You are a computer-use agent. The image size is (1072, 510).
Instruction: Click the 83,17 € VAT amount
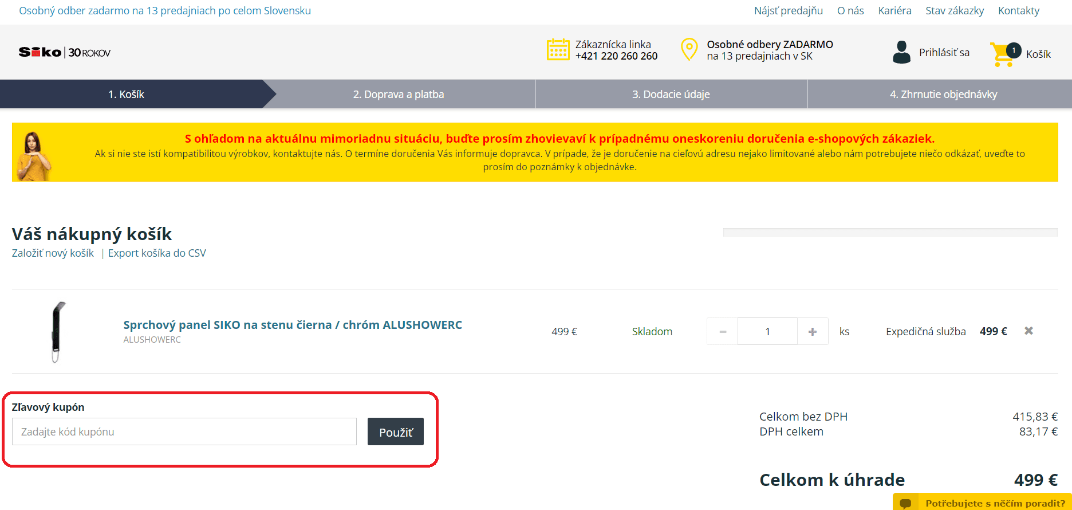pos(1038,431)
